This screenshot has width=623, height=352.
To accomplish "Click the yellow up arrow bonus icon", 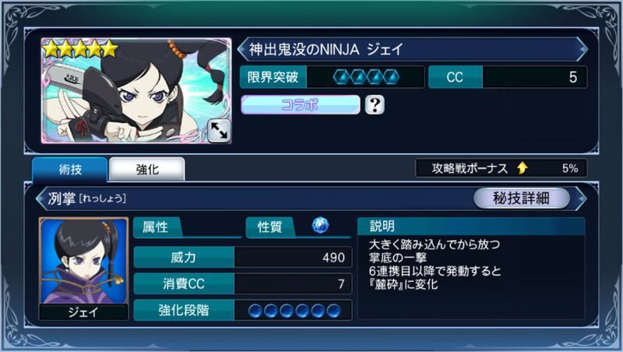I will tap(523, 168).
